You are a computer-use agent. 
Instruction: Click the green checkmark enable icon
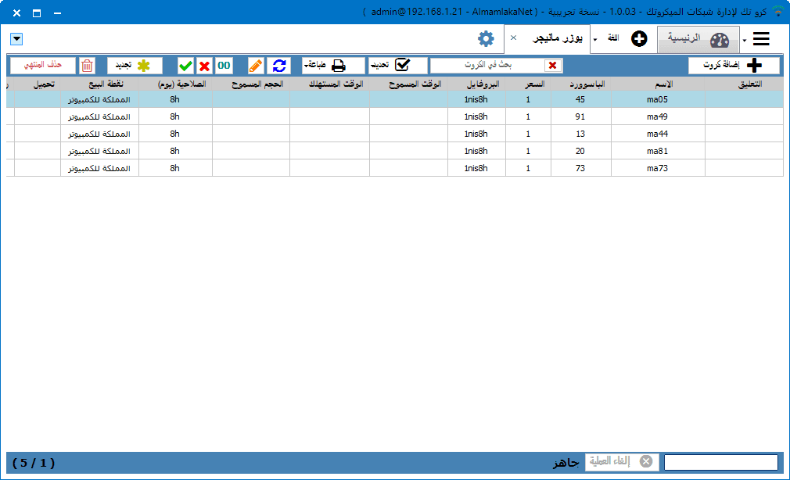(185, 66)
